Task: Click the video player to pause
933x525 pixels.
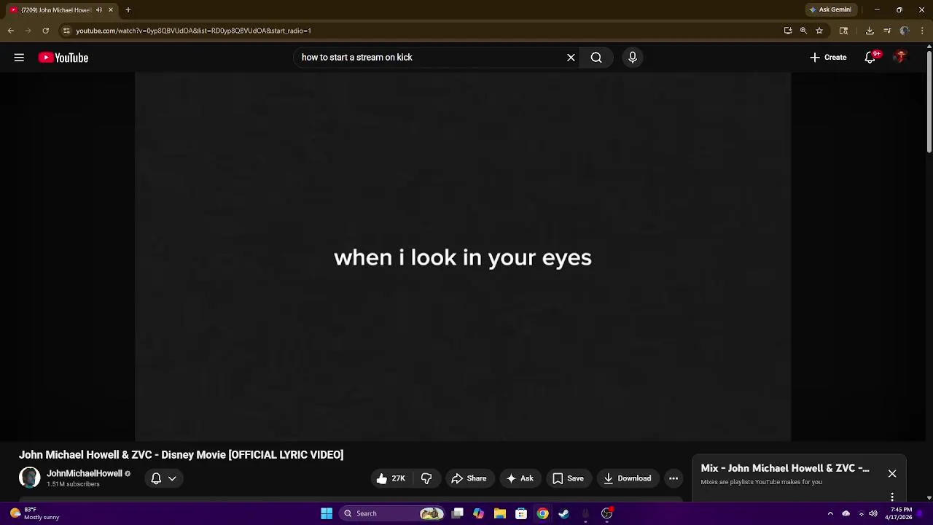Action: 463,257
